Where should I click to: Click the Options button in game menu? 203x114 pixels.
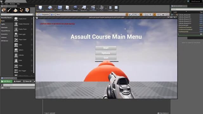coord(106,53)
